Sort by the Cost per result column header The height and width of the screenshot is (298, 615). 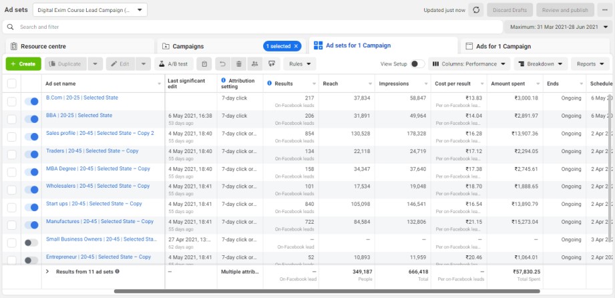click(452, 84)
